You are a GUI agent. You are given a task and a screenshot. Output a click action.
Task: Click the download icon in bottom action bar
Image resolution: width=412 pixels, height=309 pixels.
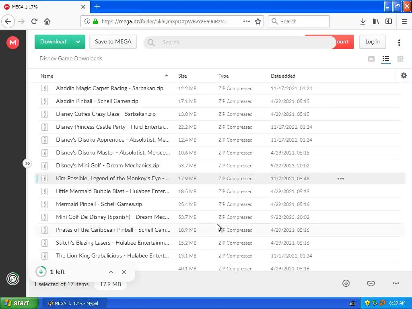[346, 283]
